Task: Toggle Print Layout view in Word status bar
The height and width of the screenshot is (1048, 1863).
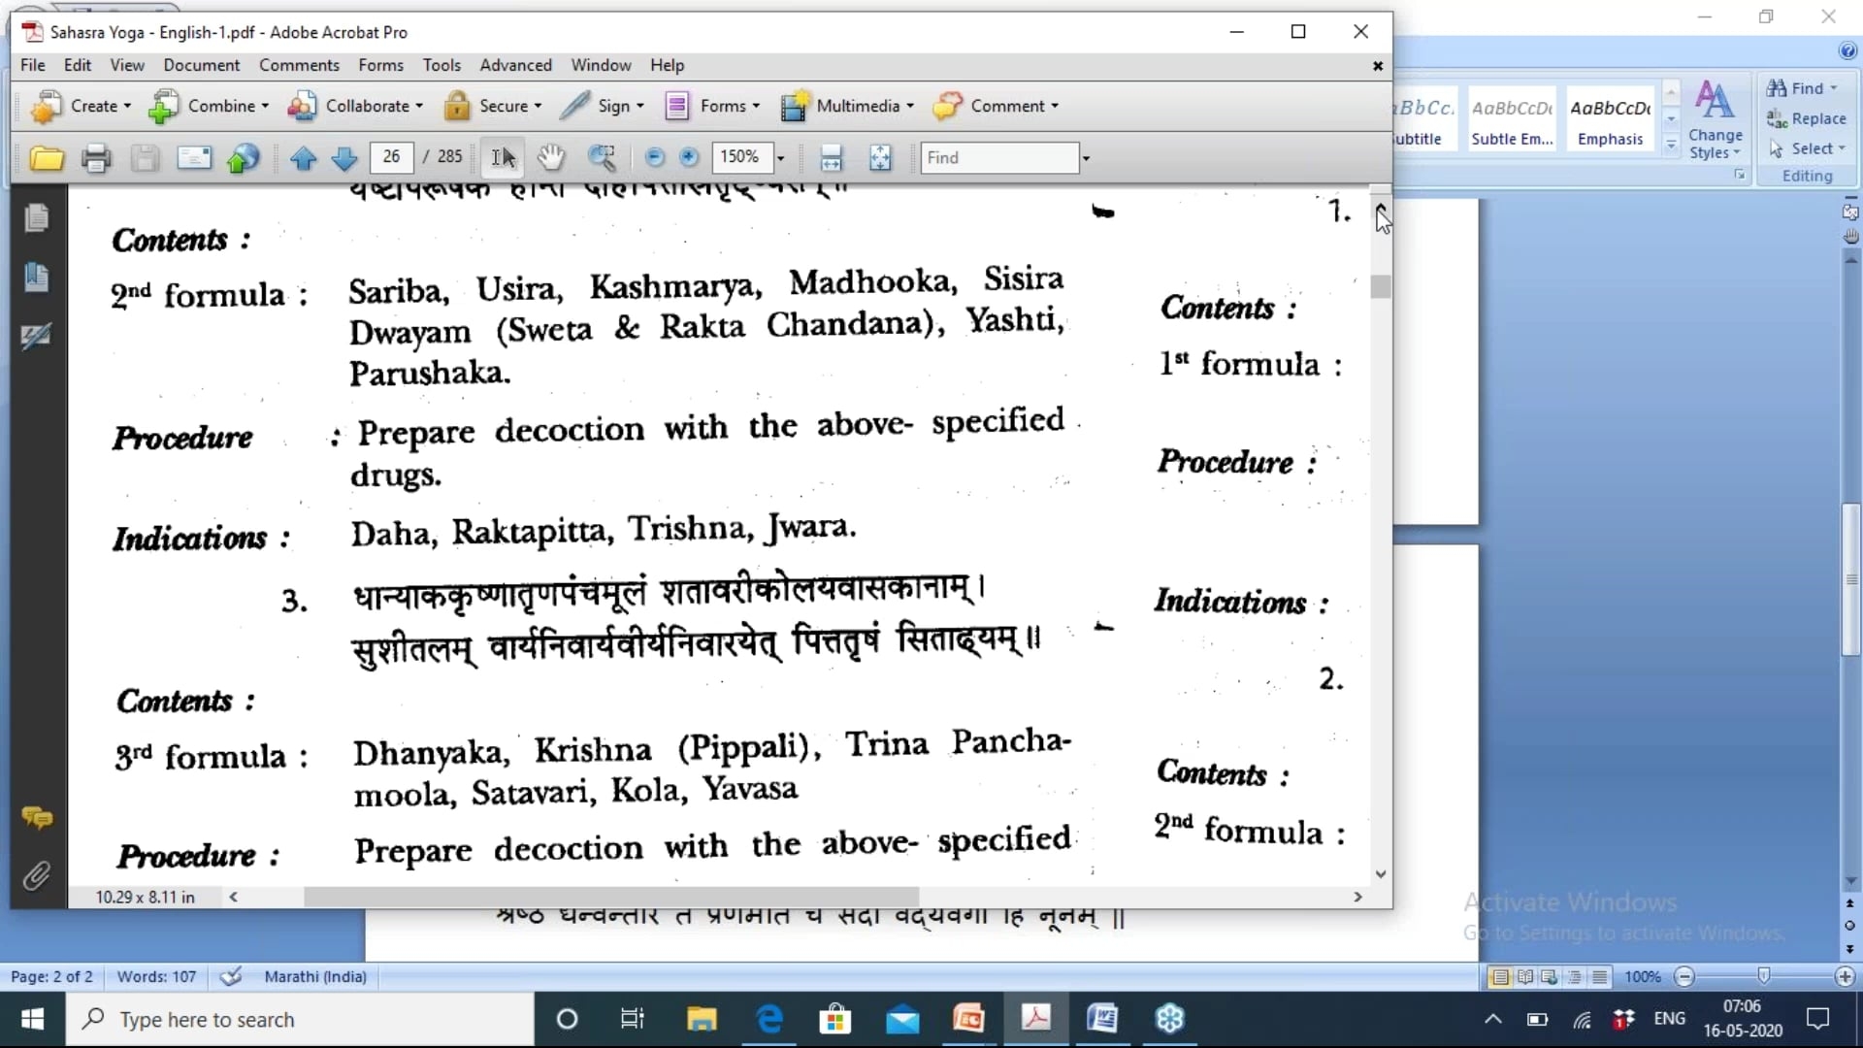Action: pyautogui.click(x=1500, y=977)
